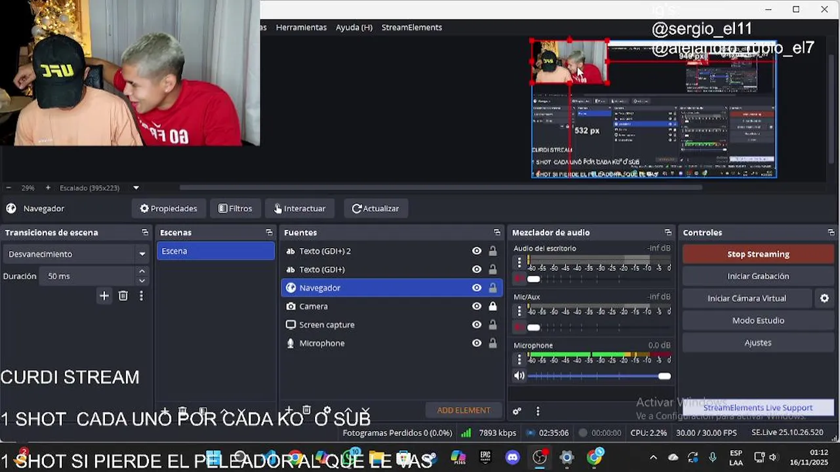The height and width of the screenshot is (472, 840).
Task: Click ADD ELEMENT button
Action: click(x=463, y=410)
